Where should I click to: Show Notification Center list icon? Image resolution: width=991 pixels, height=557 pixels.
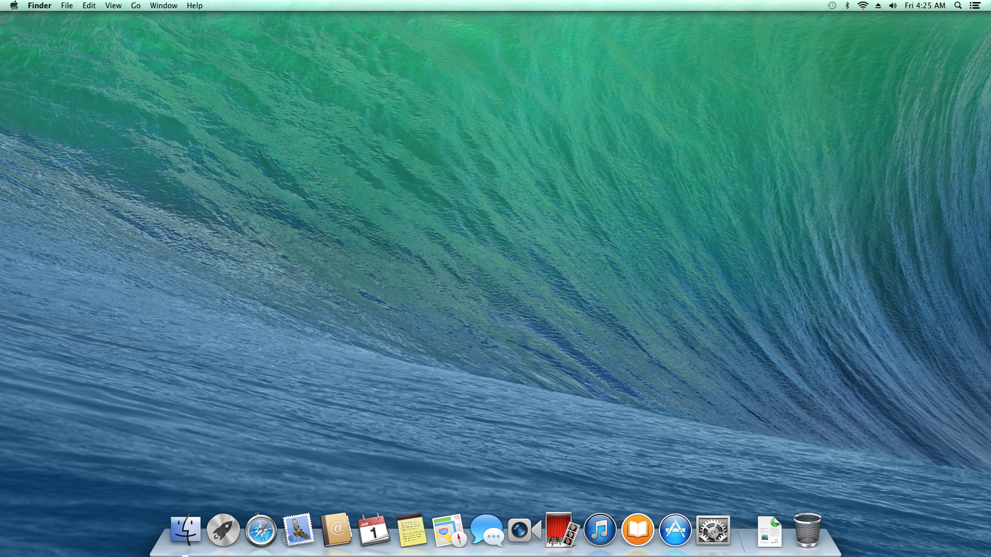[x=975, y=6]
